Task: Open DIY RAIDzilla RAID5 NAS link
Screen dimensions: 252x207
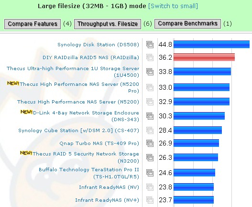Action: point(91,57)
